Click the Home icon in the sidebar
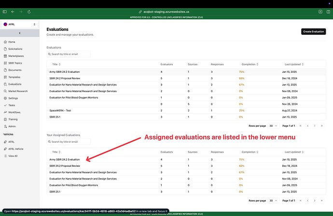The height and width of the screenshot is (216, 333). point(5,42)
